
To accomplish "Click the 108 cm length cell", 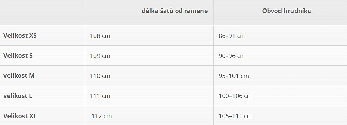I will 100,36.
